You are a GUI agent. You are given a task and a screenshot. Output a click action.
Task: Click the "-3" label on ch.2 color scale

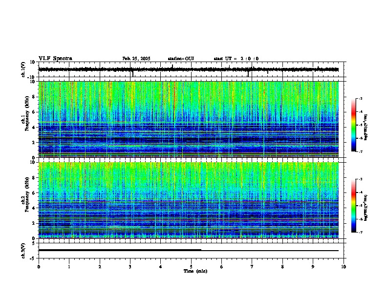[360, 179]
